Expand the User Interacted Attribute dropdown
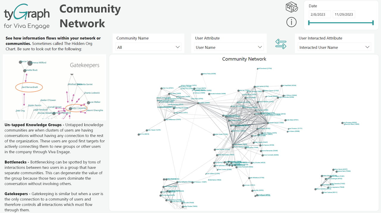 [334, 47]
